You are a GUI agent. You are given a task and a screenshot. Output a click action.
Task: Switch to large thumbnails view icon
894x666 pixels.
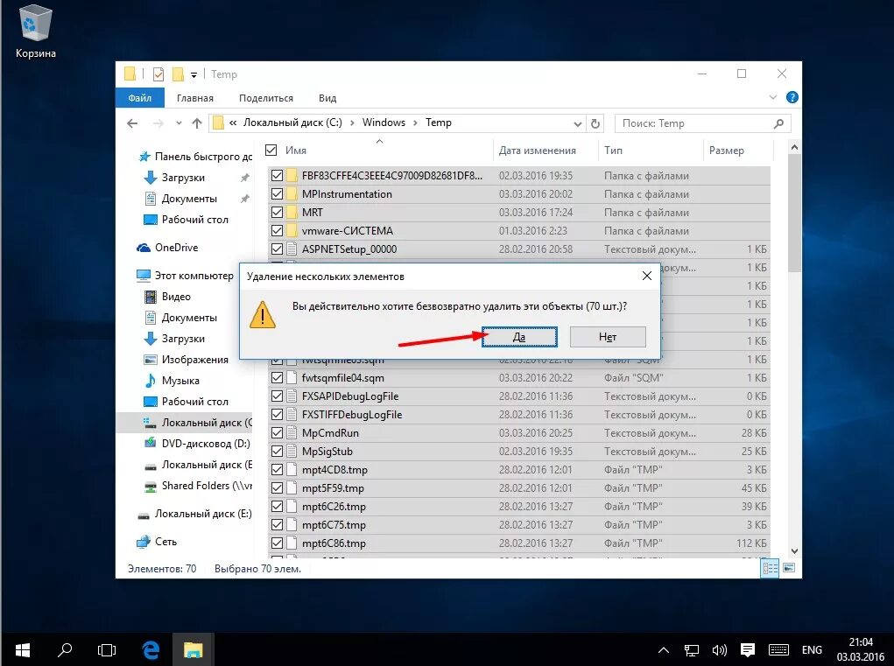[x=789, y=568]
